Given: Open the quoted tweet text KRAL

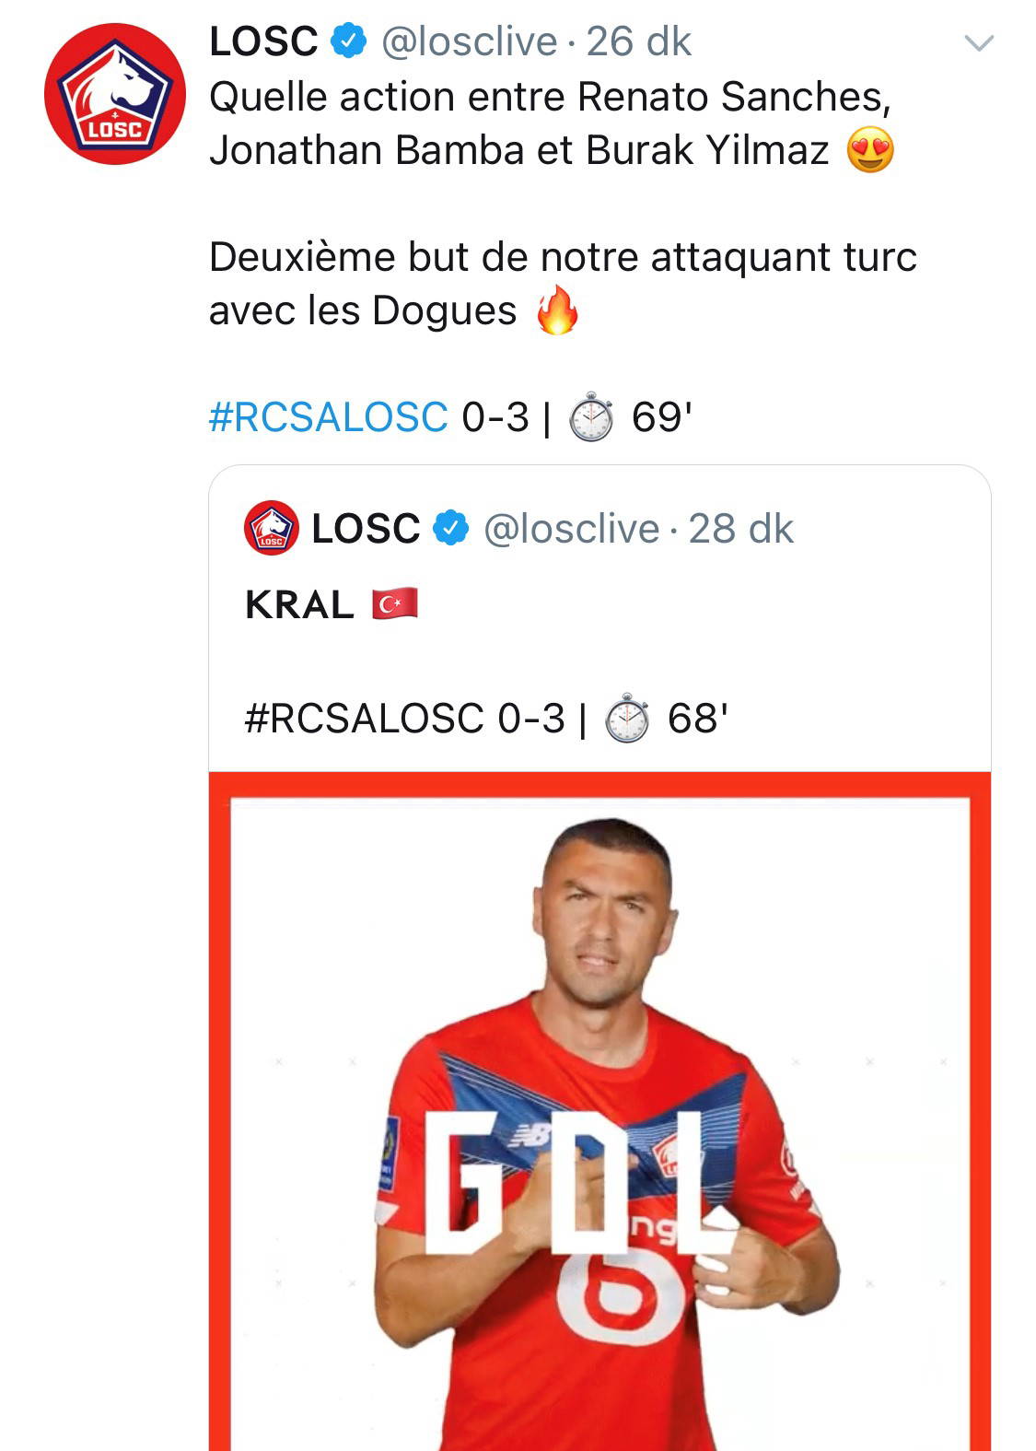Looking at the screenshot, I should click(x=299, y=605).
